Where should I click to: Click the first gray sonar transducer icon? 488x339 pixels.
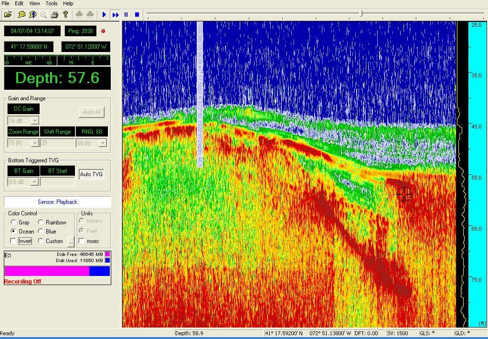coord(79,14)
